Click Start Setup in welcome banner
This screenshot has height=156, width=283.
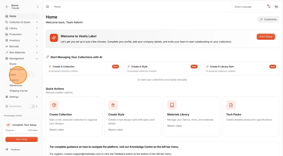(x=266, y=37)
